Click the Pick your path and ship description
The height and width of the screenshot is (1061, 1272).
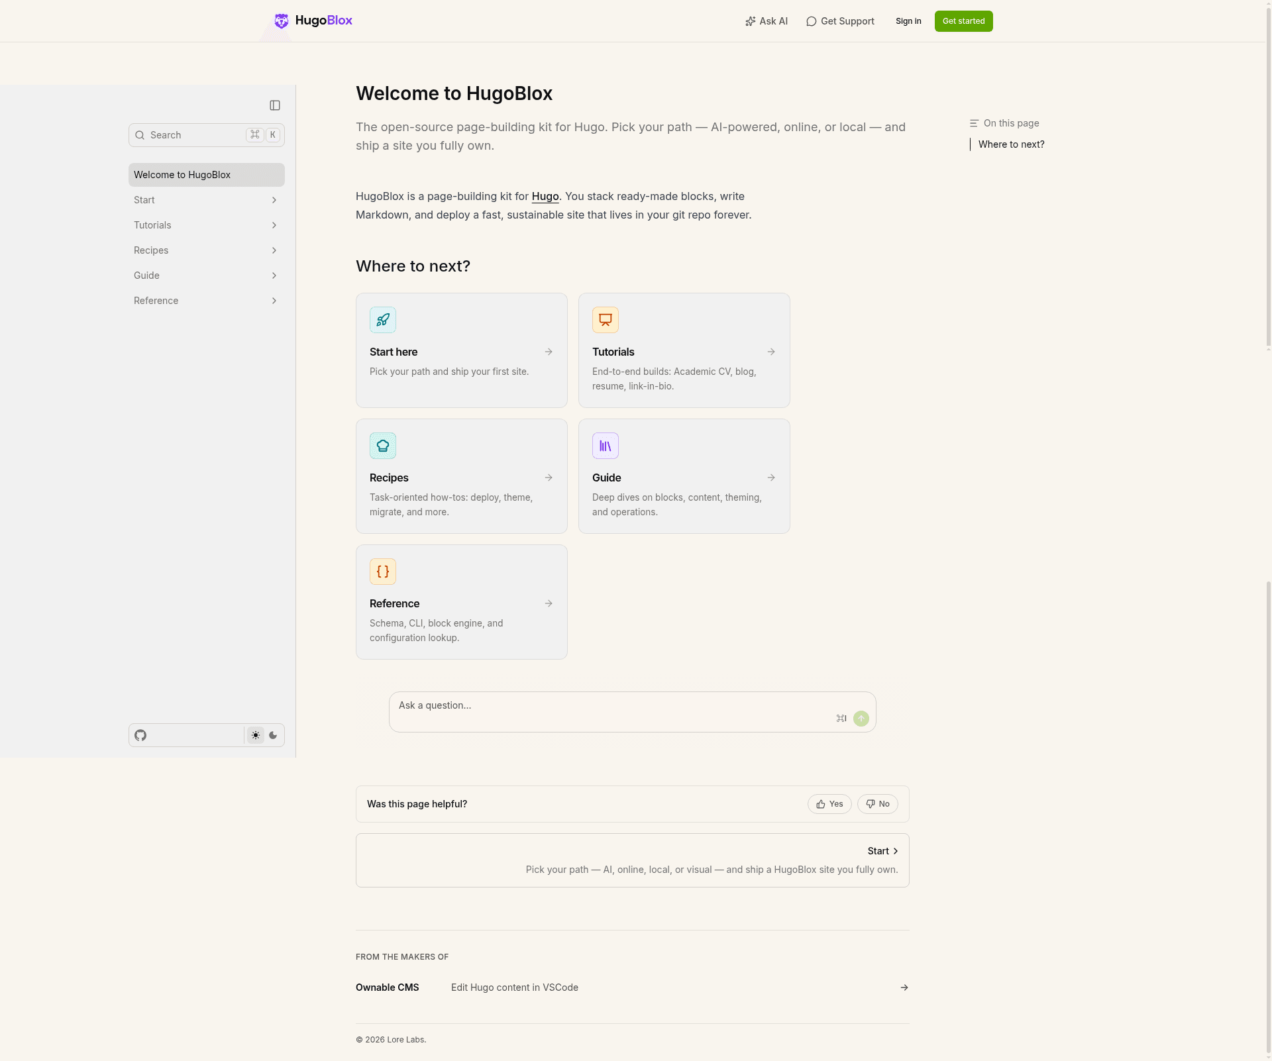(x=449, y=372)
